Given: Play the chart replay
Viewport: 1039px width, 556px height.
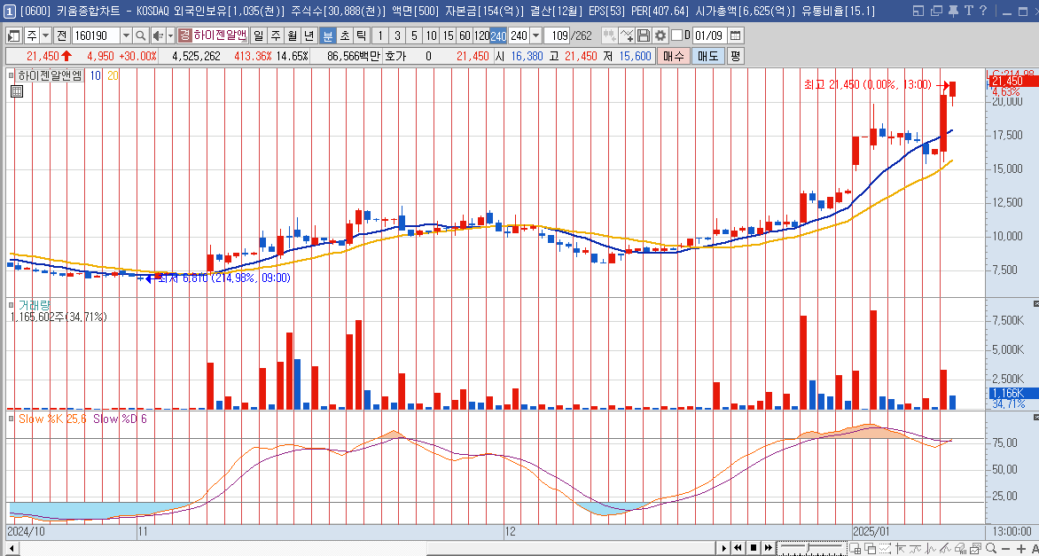Looking at the screenshot, I should [x=724, y=548].
